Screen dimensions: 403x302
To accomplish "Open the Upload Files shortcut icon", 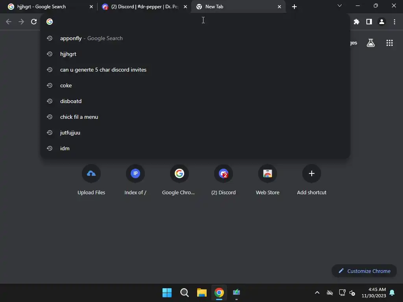I will click(x=91, y=173).
